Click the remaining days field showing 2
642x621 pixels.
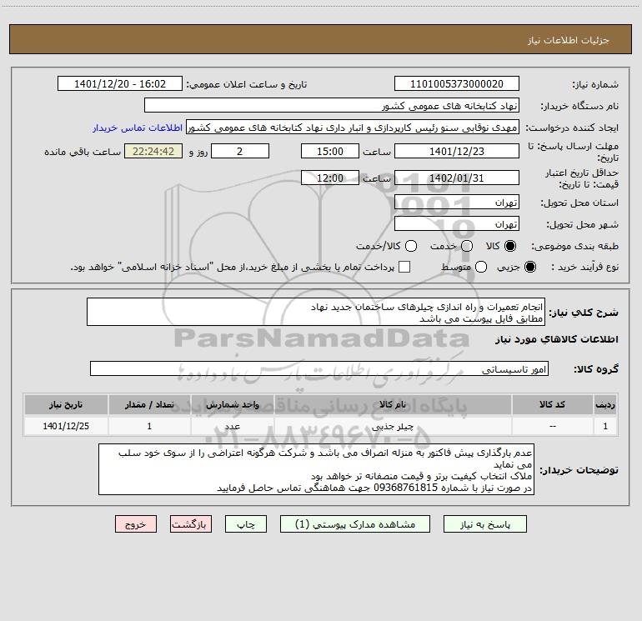coord(240,151)
